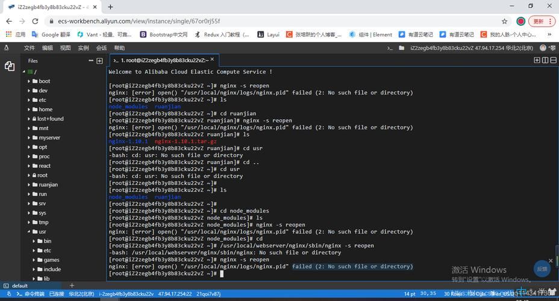Open the 实例 menu
Image resolution: width=559 pixels, height=301 pixels.
pyautogui.click(x=83, y=48)
